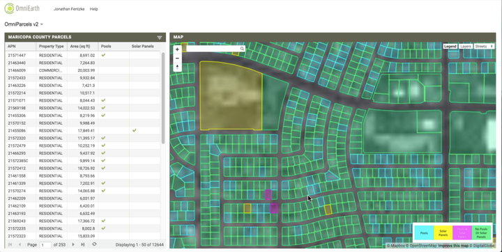This screenshot has width=502, height=252.
Task: Click solar panel checkmark for parcel 21455086
Action: tap(134, 130)
